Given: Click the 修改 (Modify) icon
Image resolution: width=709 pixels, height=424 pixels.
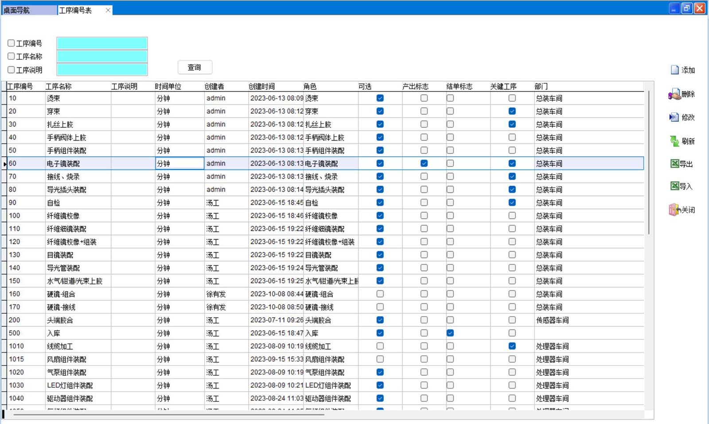Looking at the screenshot, I should click(x=674, y=117).
